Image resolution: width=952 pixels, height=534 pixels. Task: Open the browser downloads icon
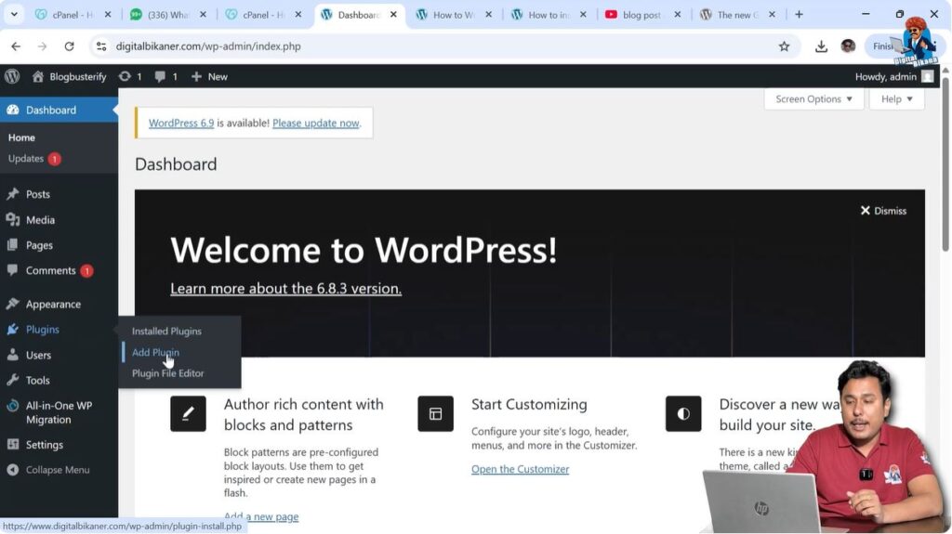pyautogui.click(x=821, y=46)
